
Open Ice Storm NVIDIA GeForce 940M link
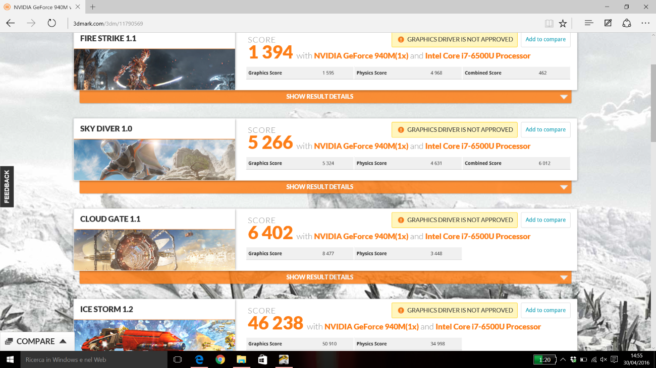click(x=371, y=327)
